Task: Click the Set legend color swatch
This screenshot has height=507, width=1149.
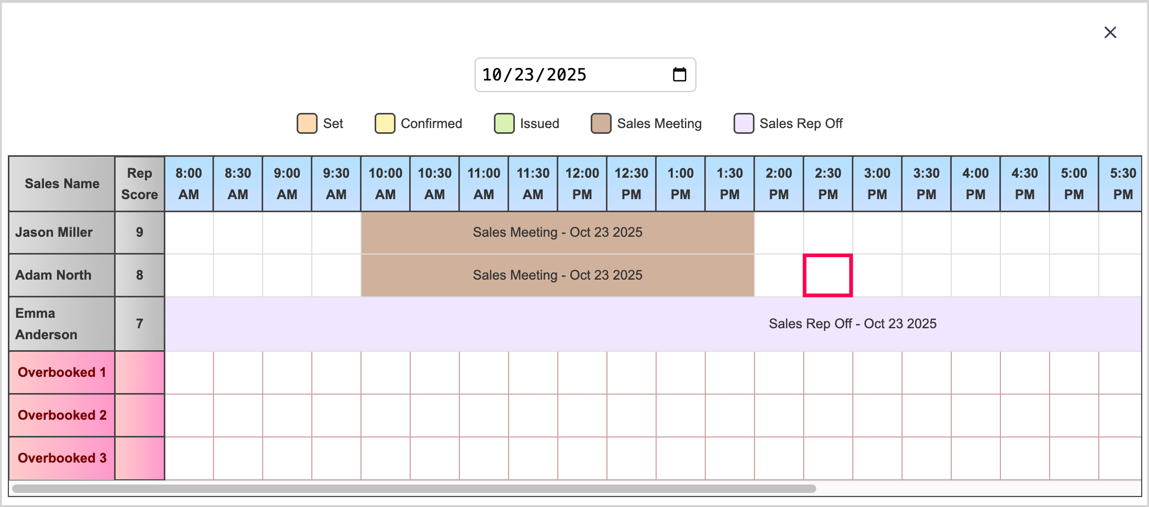Action: pos(307,123)
